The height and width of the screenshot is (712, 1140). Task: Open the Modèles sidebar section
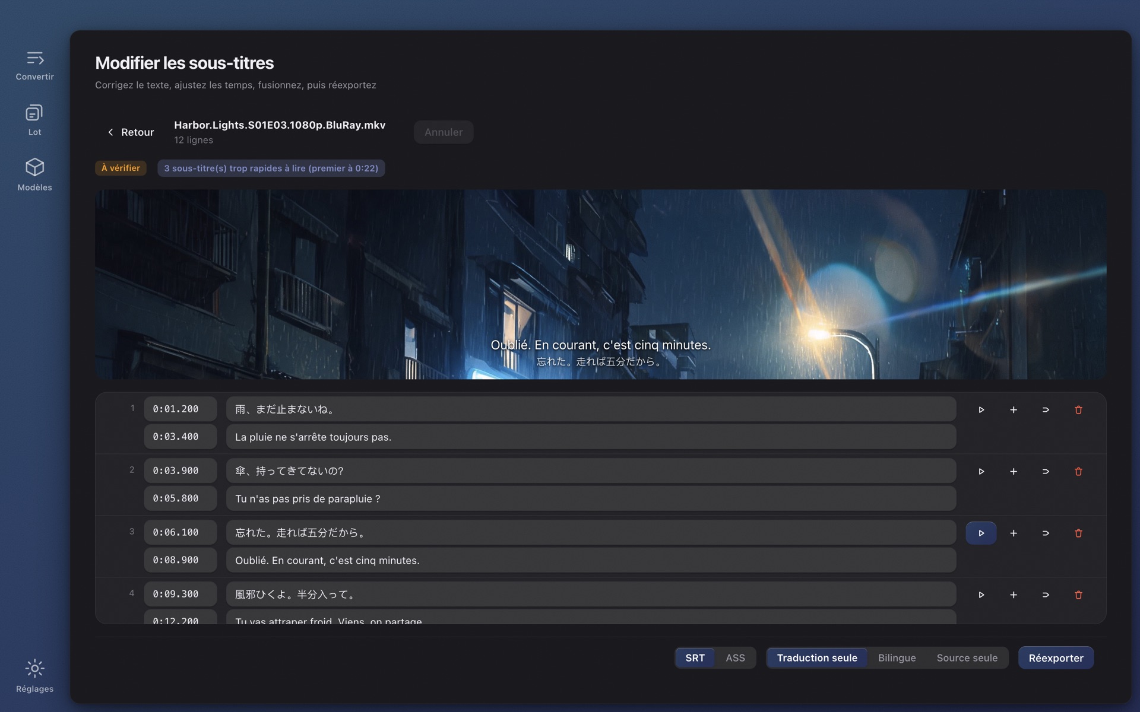coord(34,174)
